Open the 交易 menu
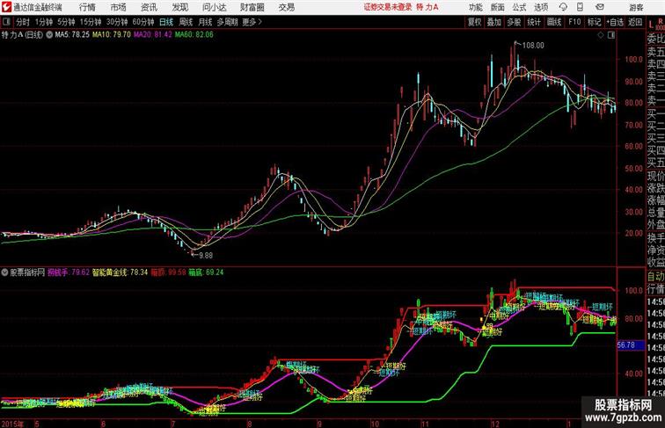This screenshot has width=665, height=428. 286,7
